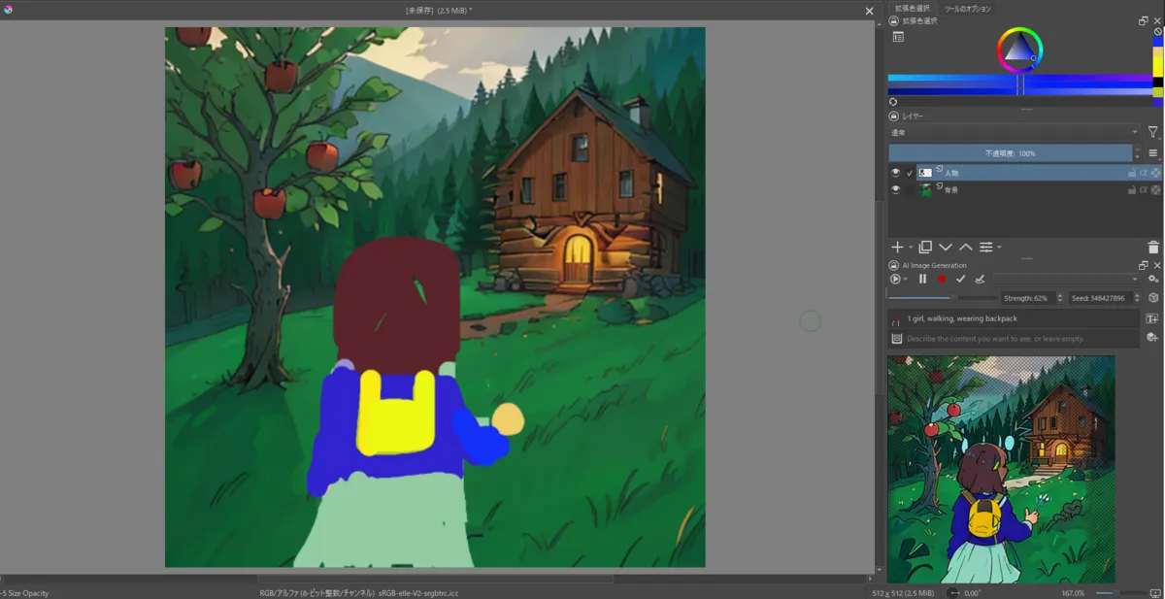
Task: Add a text region with T+ icon
Action: coord(1152,318)
